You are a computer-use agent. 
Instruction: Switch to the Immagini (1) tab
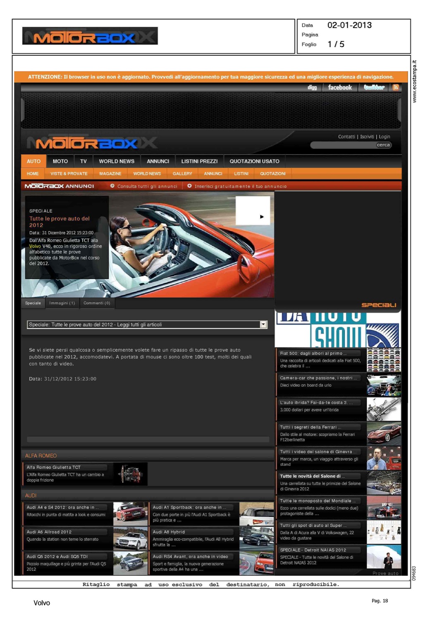coord(62,303)
